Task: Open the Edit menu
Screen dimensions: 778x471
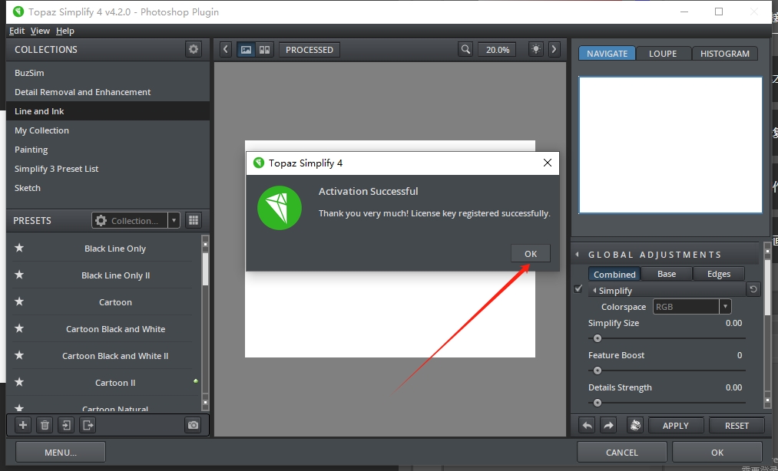Action: click(17, 31)
